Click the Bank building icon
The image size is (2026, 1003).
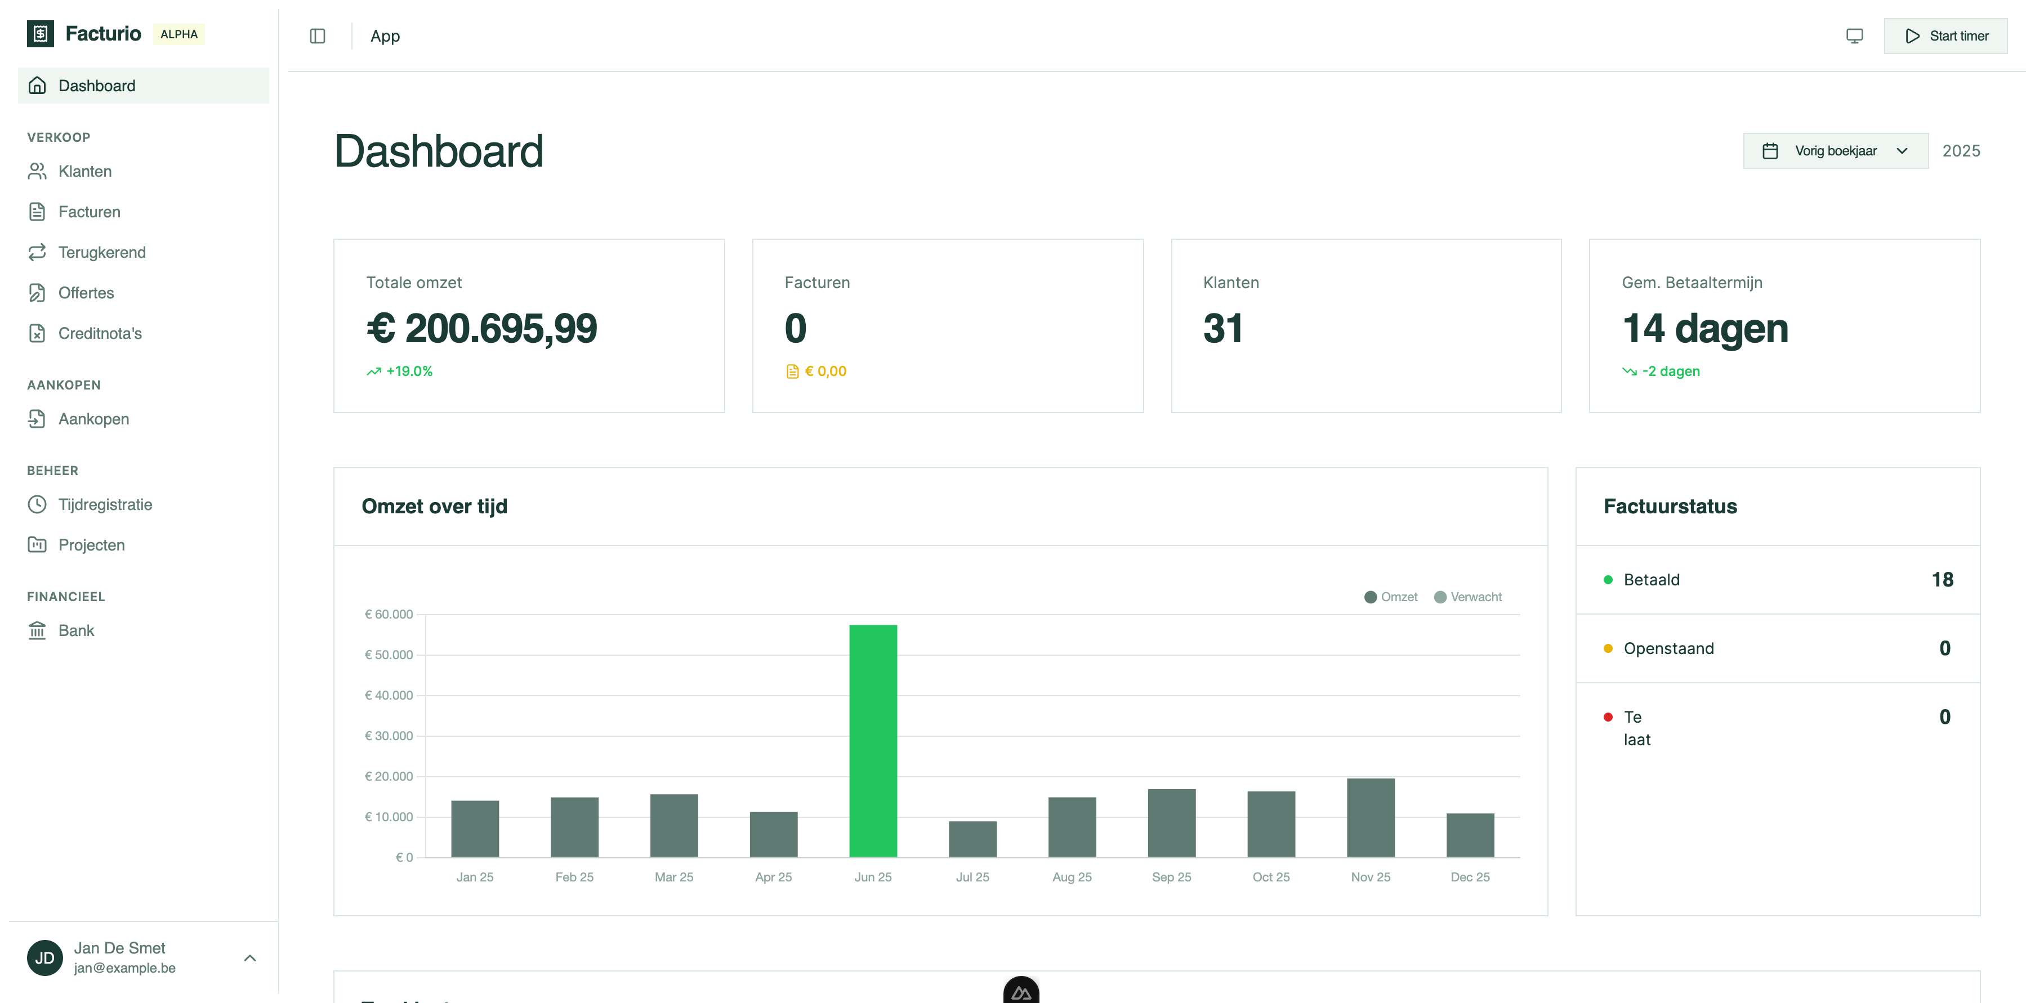(x=37, y=630)
